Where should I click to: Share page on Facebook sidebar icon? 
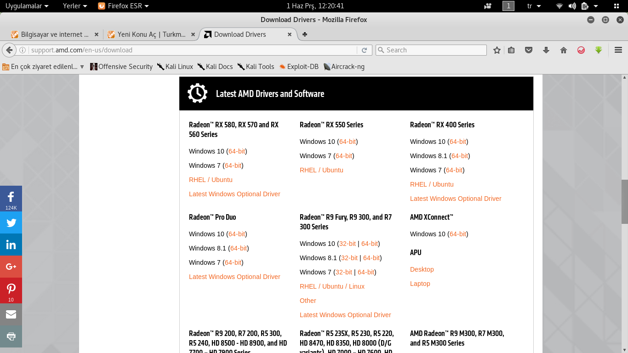pyautogui.click(x=11, y=199)
